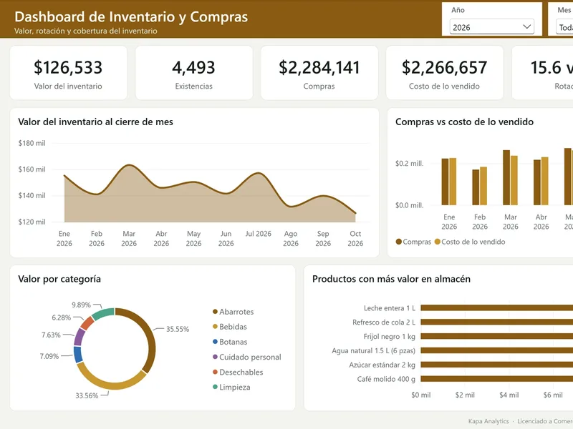Viewport: 573px width, 429px height.
Task: Click the Jul 2026 axis label
Action: (259, 234)
